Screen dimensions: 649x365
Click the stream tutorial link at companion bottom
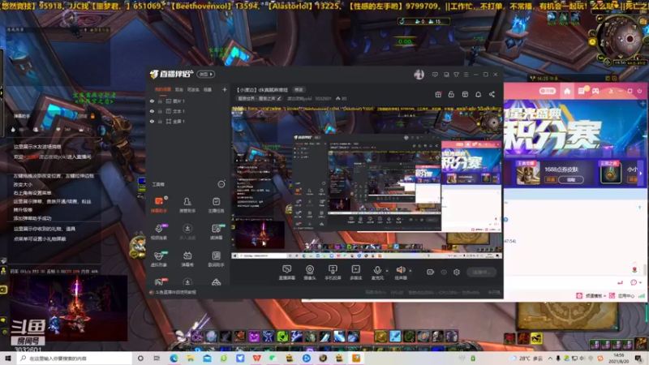point(173,292)
